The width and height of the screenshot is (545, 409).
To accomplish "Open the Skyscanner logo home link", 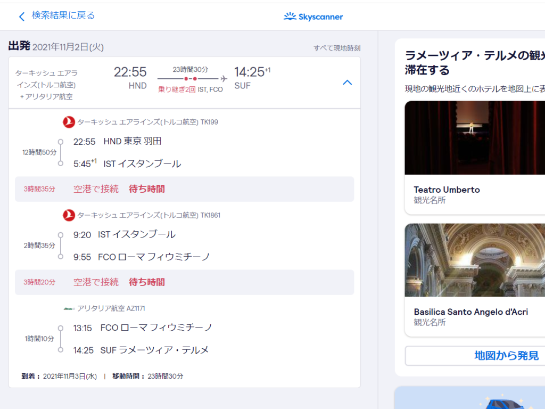I will pos(313,17).
